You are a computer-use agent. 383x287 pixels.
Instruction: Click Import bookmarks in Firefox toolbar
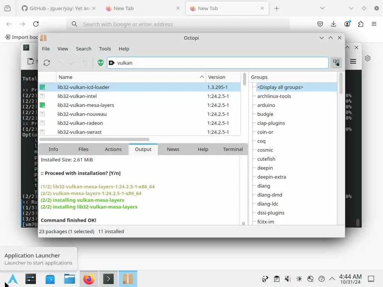21,37
